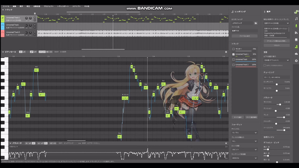Select parameter panel pencil tool

(30, 143)
